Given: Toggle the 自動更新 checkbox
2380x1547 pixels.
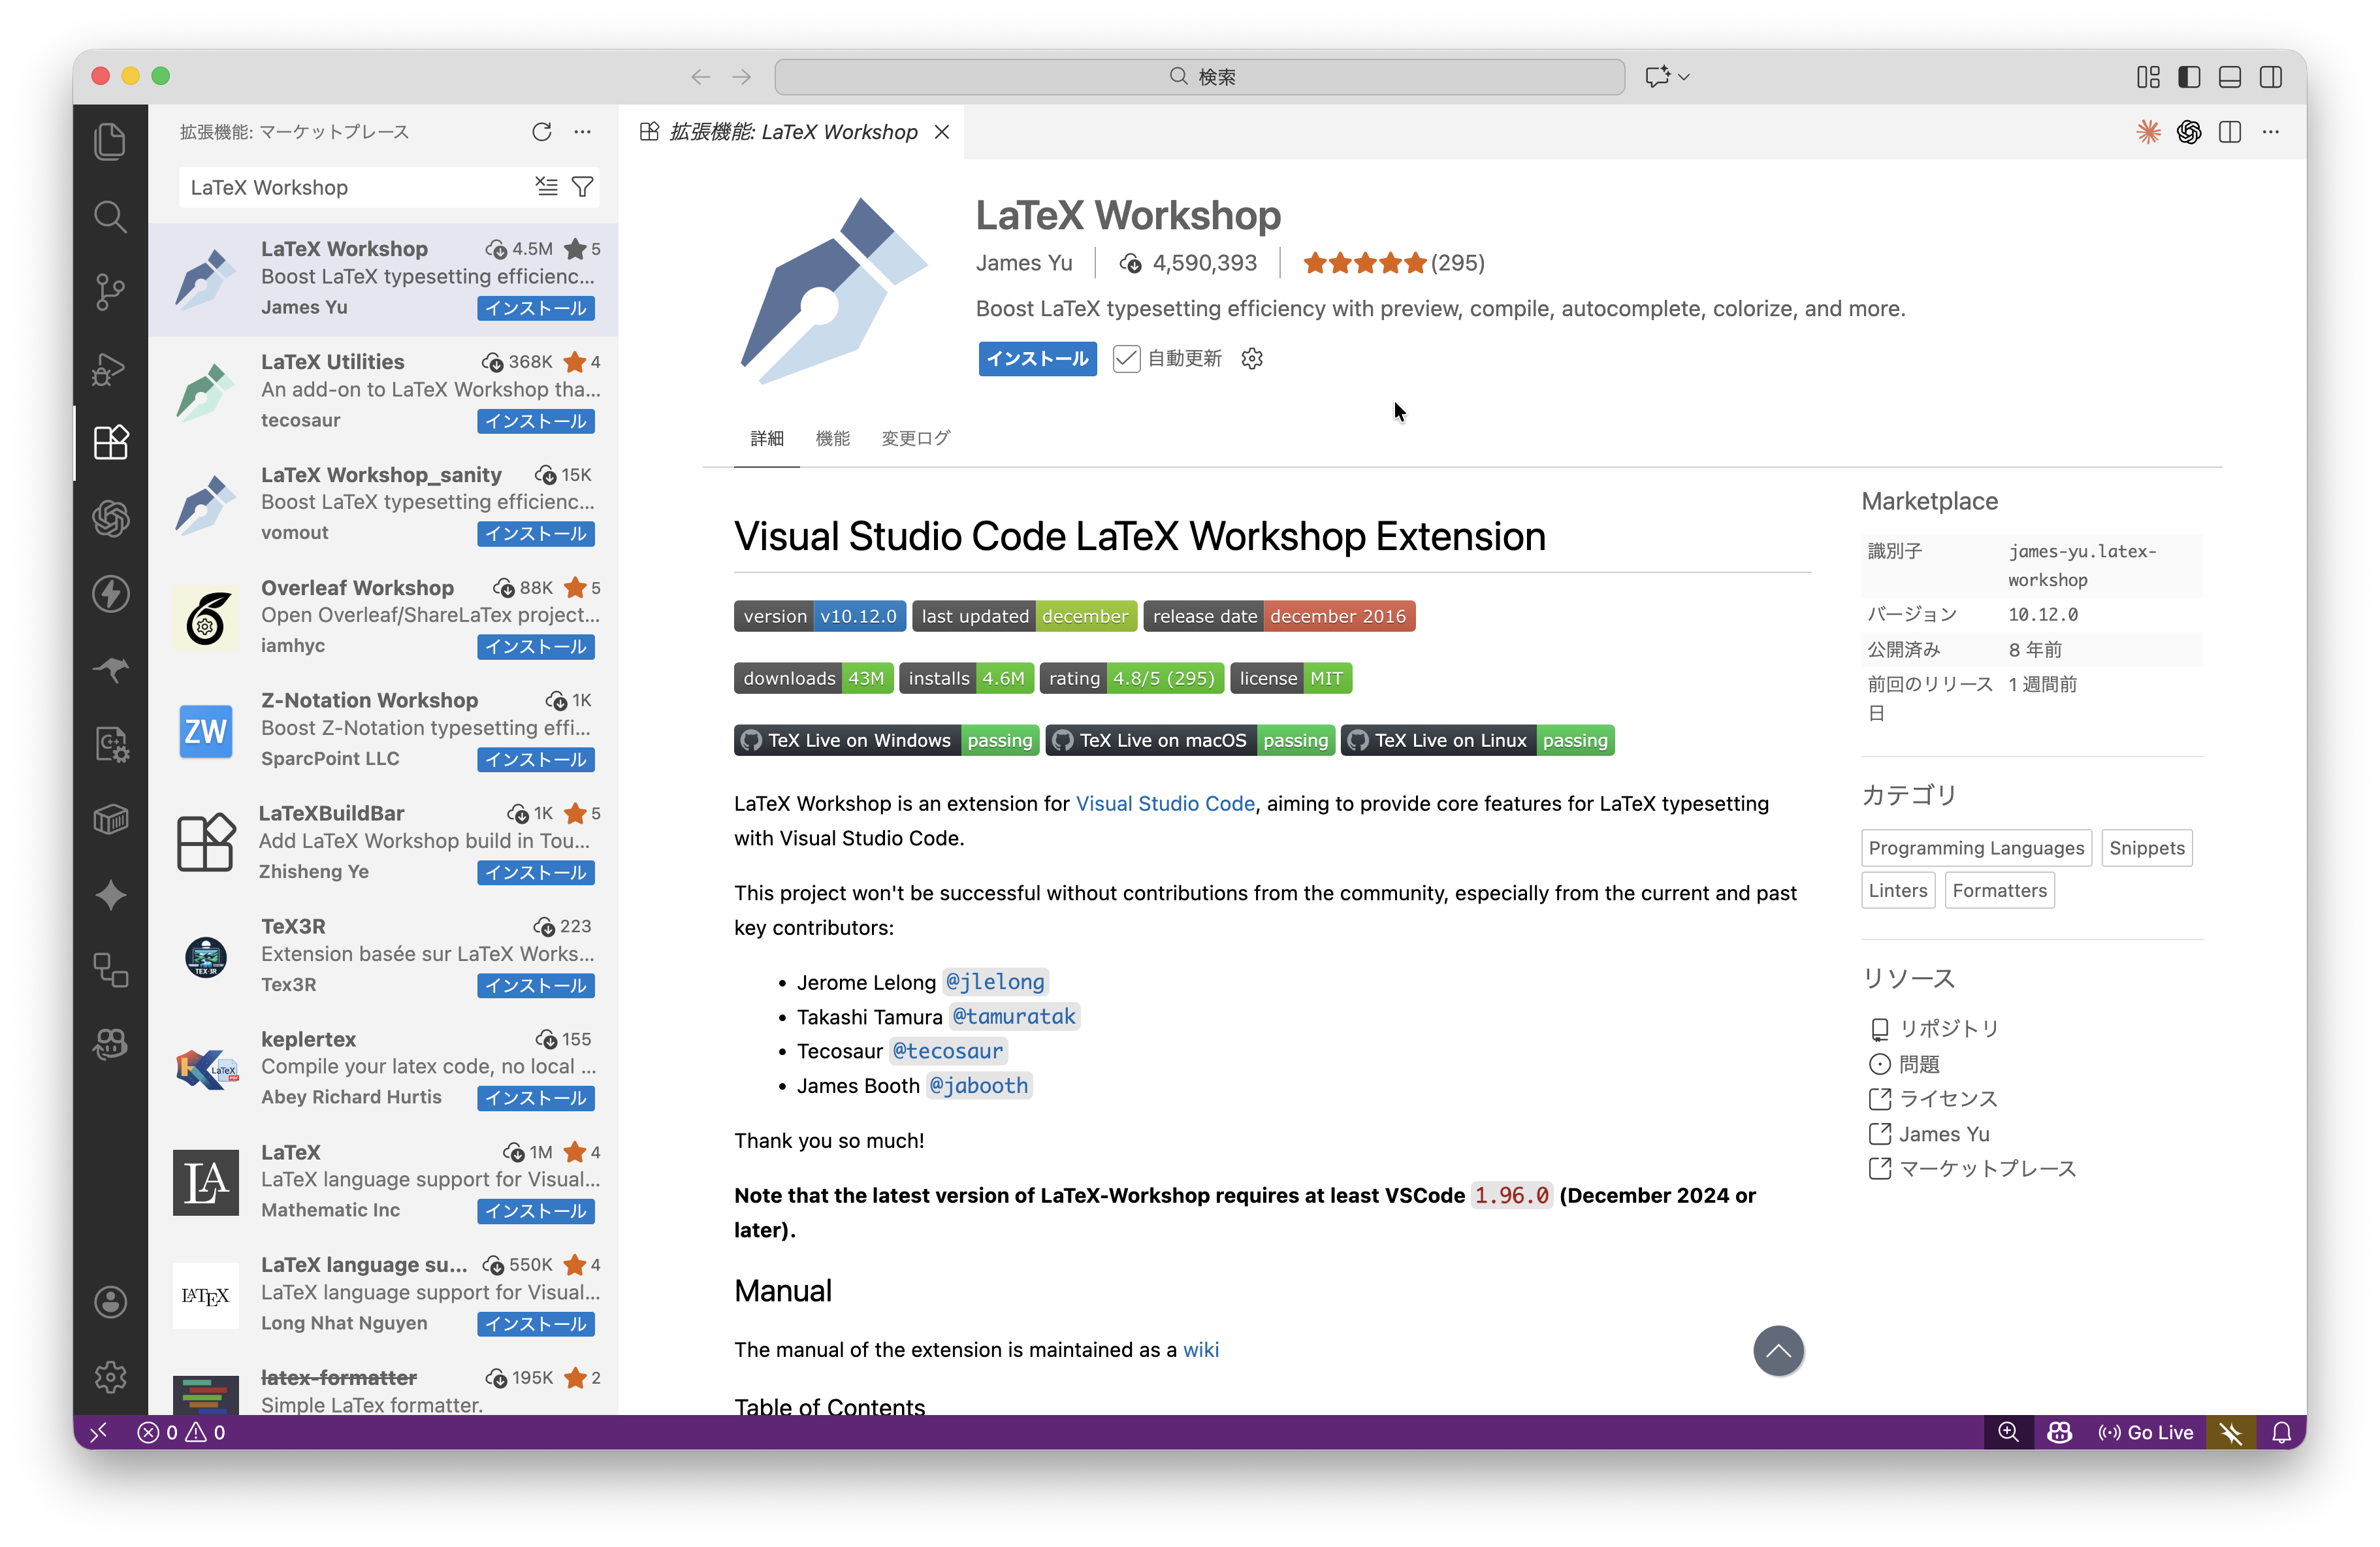Looking at the screenshot, I should [1126, 359].
